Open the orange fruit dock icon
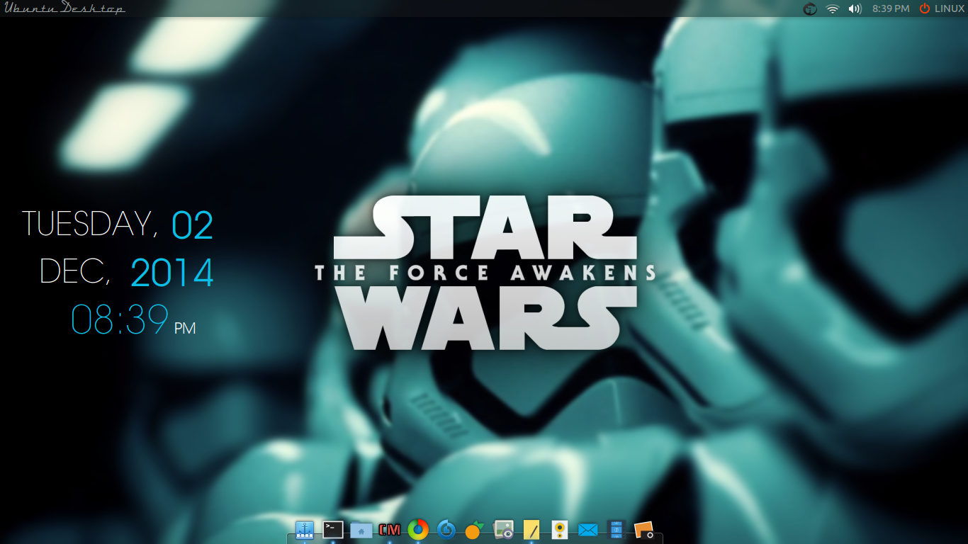Viewport: 968px width, 544px height. pyautogui.click(x=474, y=530)
